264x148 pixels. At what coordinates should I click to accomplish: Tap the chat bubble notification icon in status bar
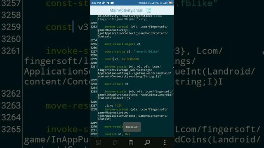click(x=104, y=3)
